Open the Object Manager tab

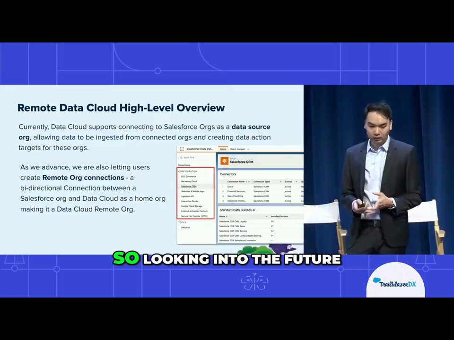[237, 149]
